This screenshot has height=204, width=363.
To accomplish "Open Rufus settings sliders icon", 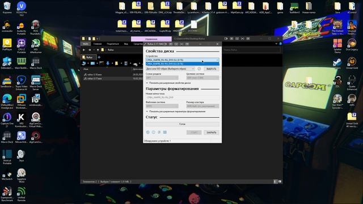I will (159, 132).
